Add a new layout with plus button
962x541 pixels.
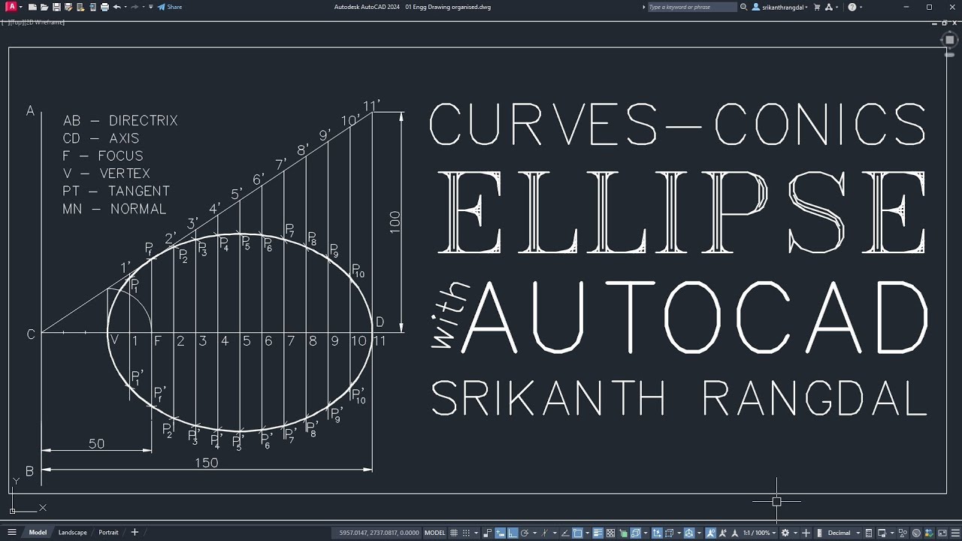[x=135, y=532]
